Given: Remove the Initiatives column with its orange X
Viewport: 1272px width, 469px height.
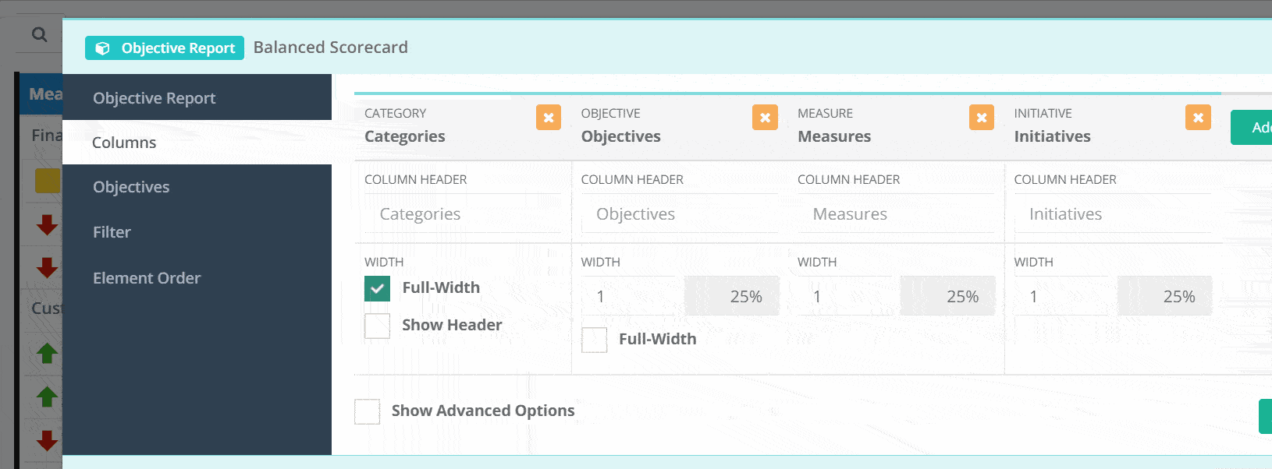Looking at the screenshot, I should pos(1197,117).
